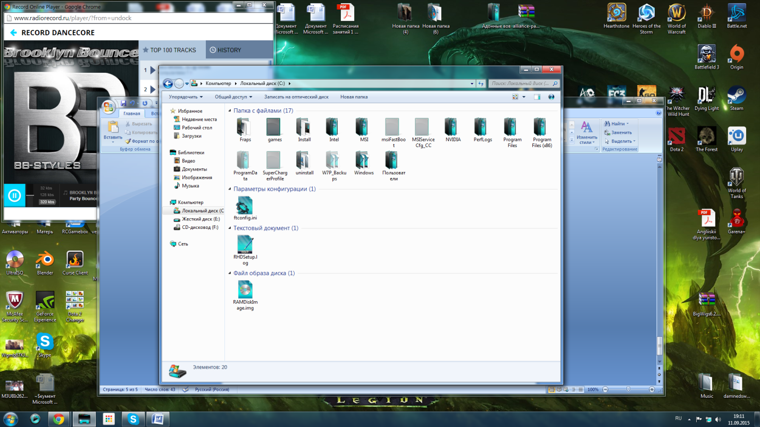Viewport: 760px width, 427px height.
Task: Click Заменить in Word ribbon
Action: [618, 133]
